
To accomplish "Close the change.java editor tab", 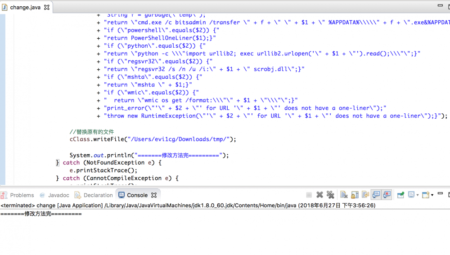I will click(47, 8).
